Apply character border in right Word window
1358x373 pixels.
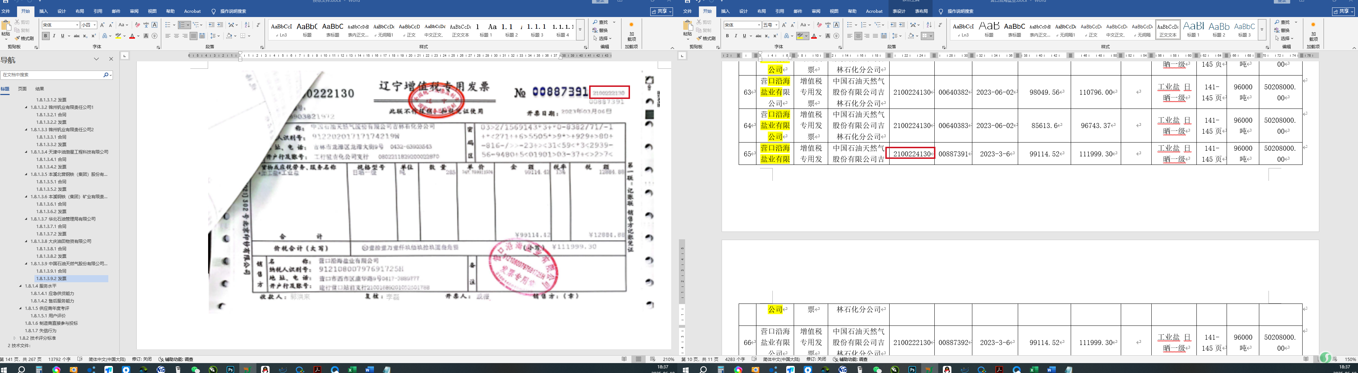836,25
